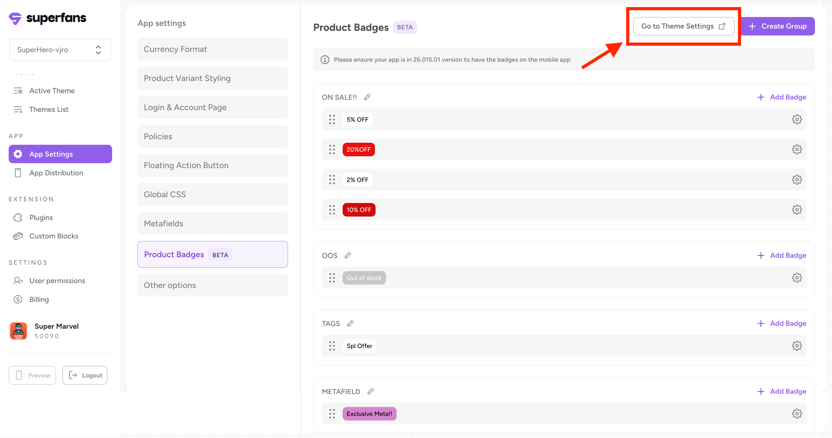Click the pencil icon next to ON SALE!!
This screenshot has width=832, height=438.
(x=367, y=97)
